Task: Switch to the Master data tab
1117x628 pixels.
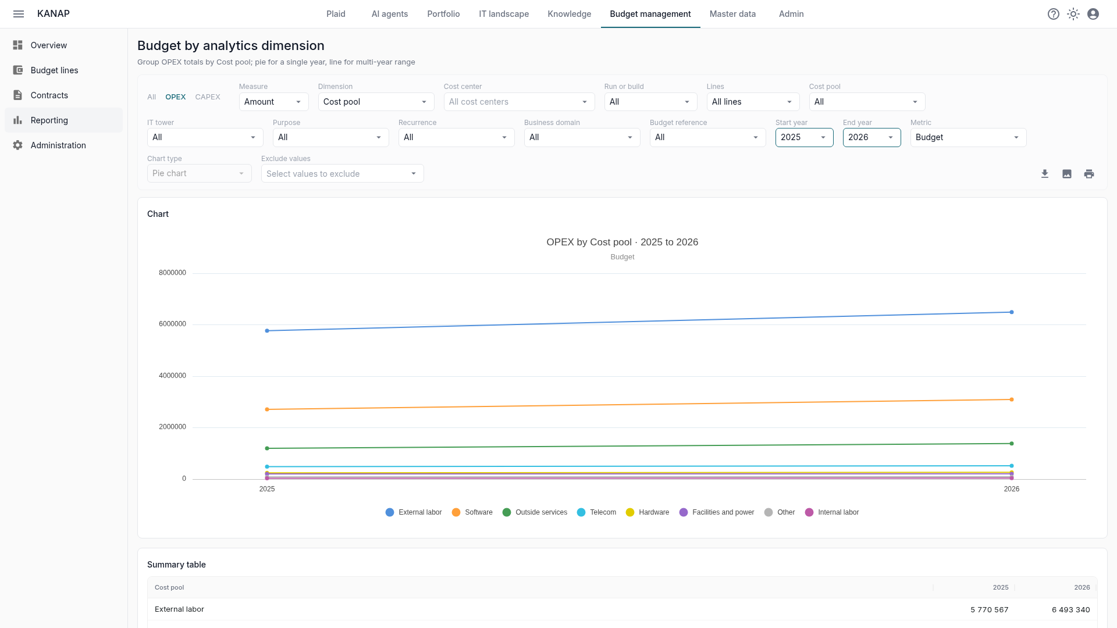Action: (732, 14)
